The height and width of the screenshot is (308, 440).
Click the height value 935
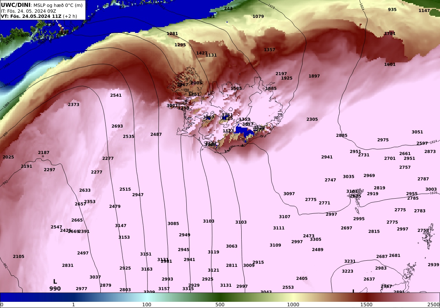pyautogui.click(x=392, y=10)
